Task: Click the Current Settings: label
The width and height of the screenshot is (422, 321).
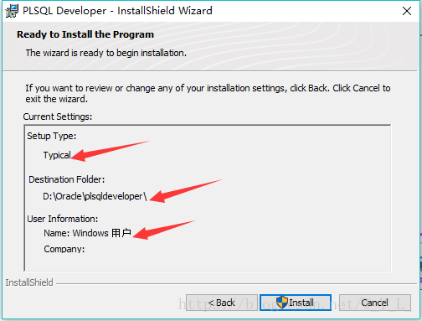Action: pyautogui.click(x=58, y=116)
